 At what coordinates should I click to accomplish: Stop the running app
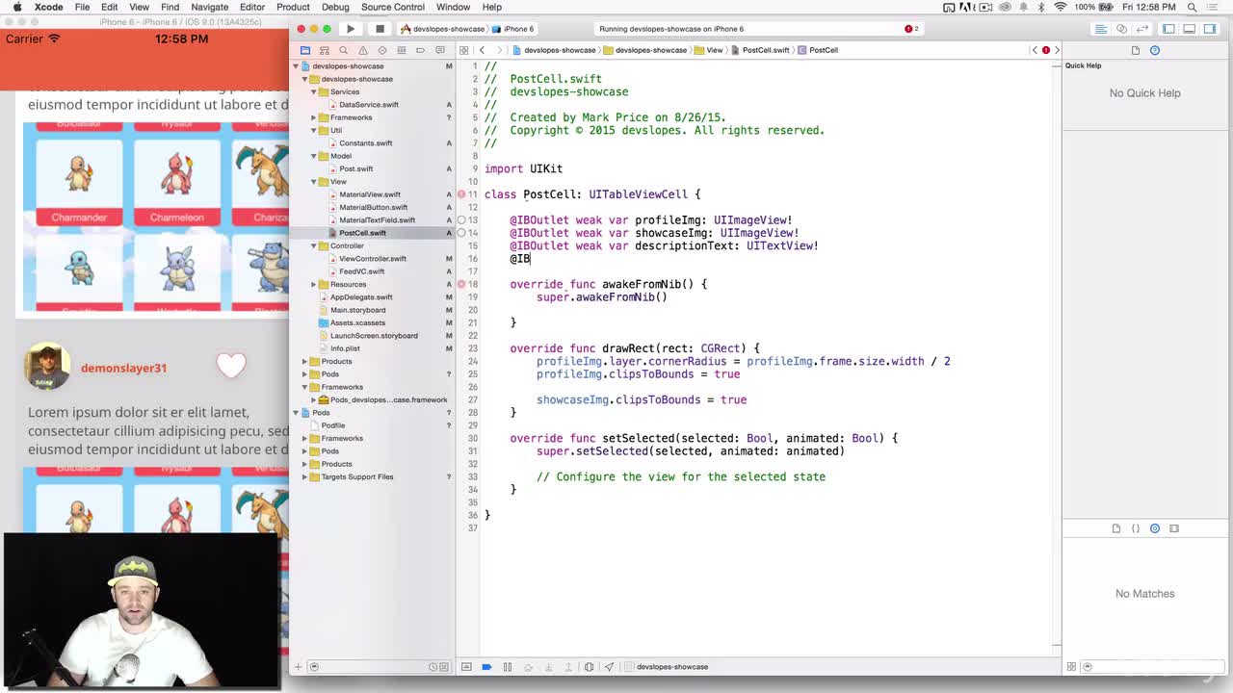click(380, 29)
